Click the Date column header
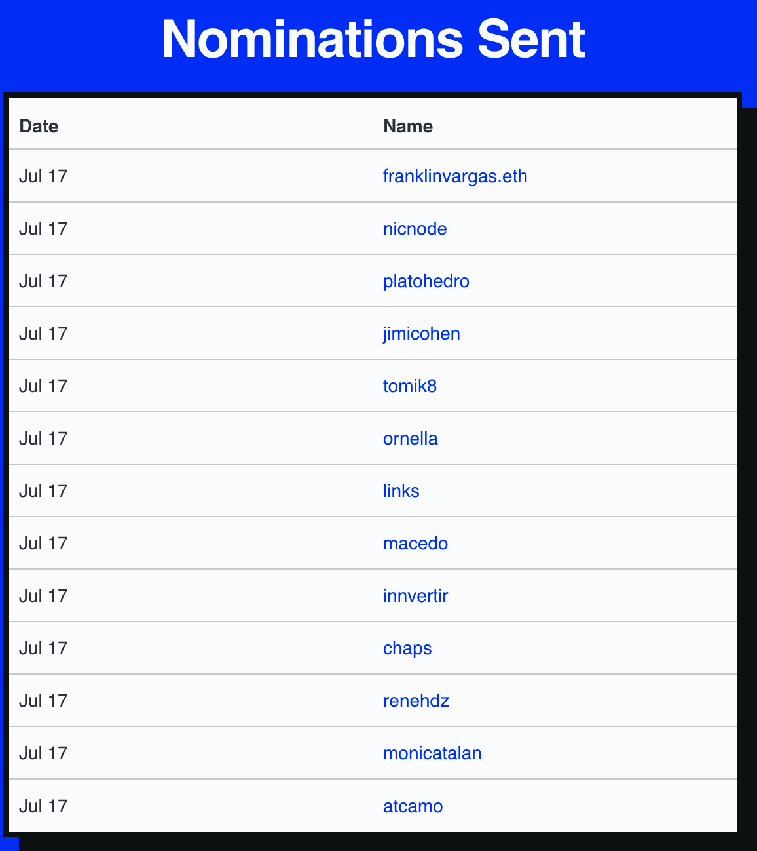Viewport: 757px width, 851px height. tap(39, 126)
